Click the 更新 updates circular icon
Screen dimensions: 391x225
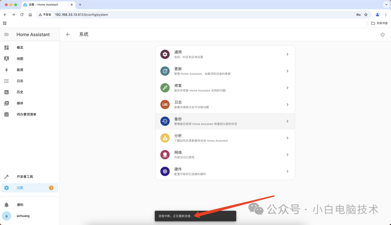coord(165,71)
